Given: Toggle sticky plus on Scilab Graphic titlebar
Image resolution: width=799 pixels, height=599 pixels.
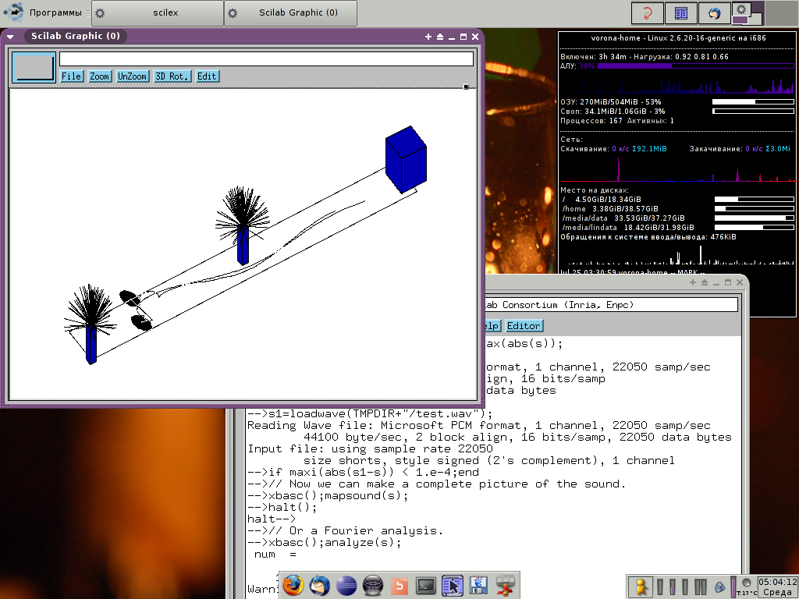Looking at the screenshot, I should (x=428, y=37).
